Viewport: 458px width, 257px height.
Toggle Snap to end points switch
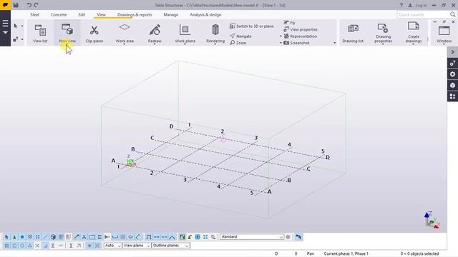(14, 246)
